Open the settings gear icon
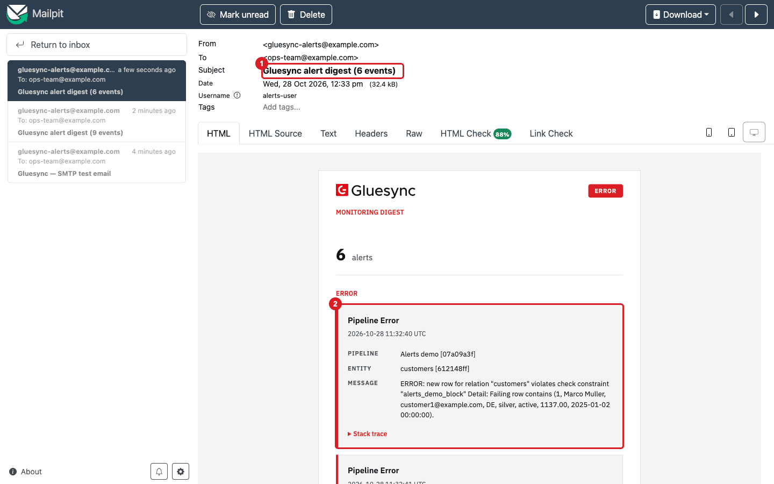774x484 pixels. pyautogui.click(x=181, y=472)
